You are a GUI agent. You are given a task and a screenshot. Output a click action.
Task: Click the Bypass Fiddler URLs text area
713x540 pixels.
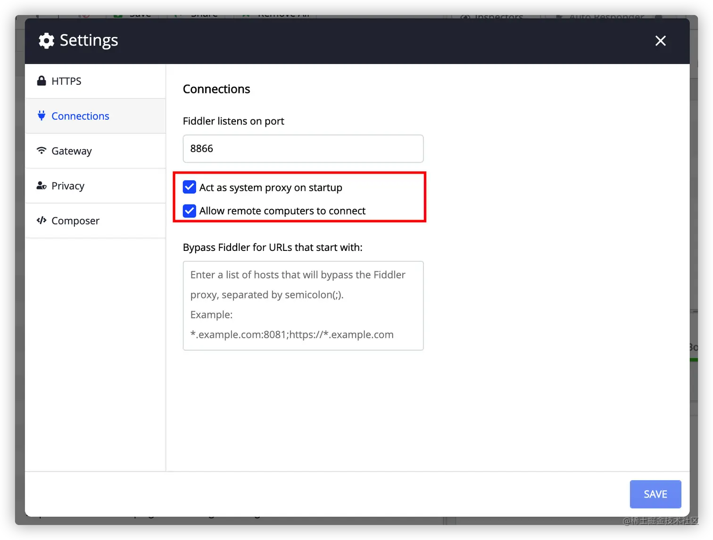[x=303, y=306]
